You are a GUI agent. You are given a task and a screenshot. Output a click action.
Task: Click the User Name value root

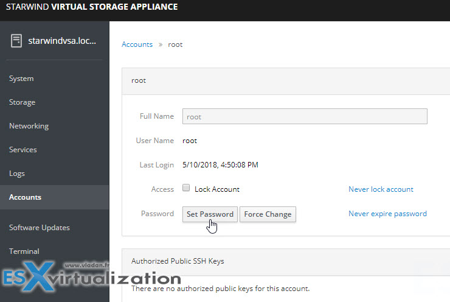(190, 141)
